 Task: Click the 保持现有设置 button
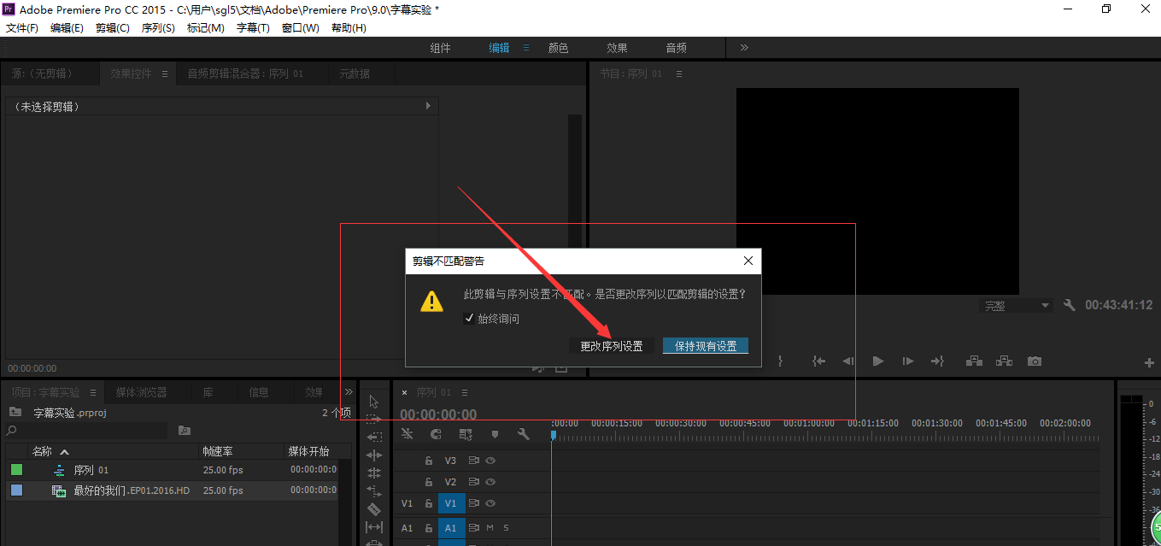coord(706,346)
